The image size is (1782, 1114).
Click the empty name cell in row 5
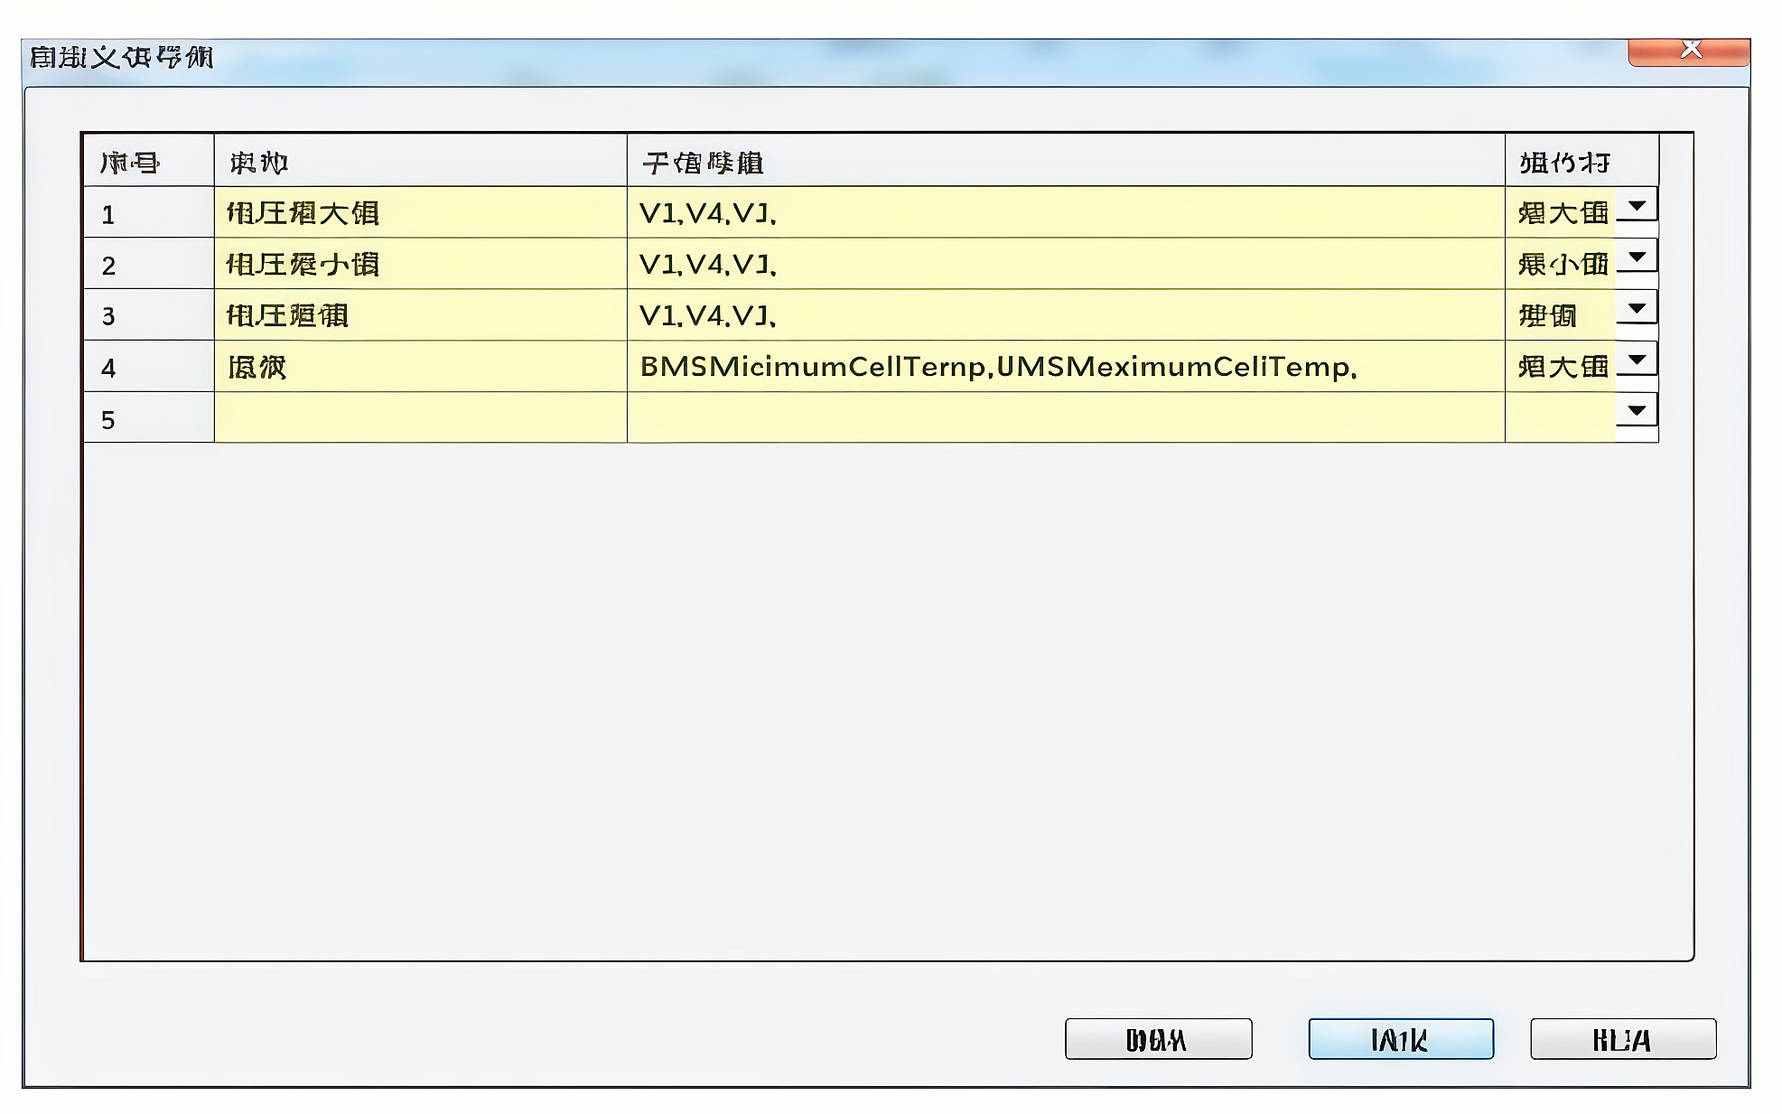click(x=420, y=418)
